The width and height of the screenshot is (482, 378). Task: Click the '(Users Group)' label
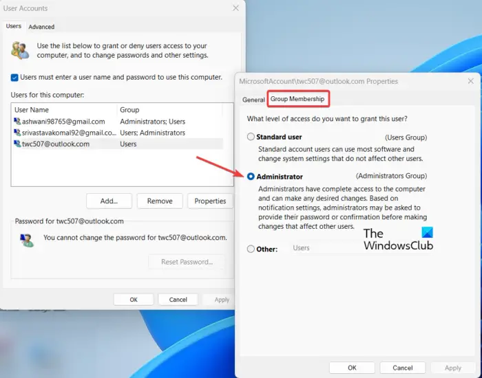pyautogui.click(x=406, y=137)
